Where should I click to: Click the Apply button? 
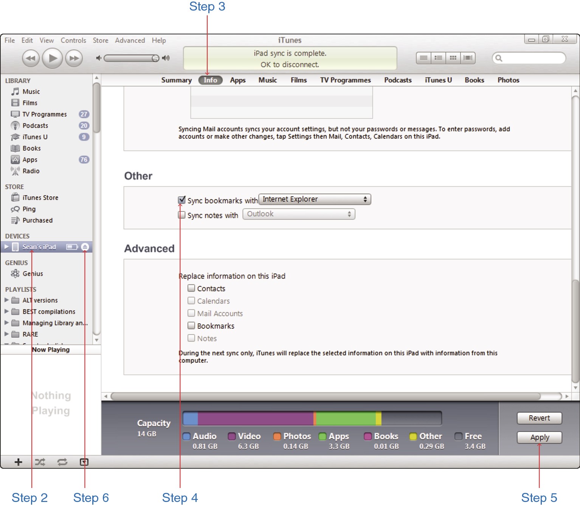pyautogui.click(x=540, y=437)
